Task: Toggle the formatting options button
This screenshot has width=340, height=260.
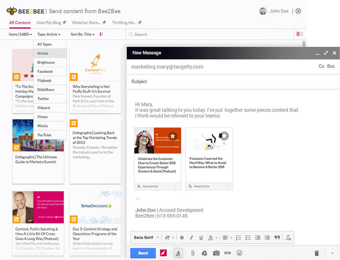Action: coord(178,253)
